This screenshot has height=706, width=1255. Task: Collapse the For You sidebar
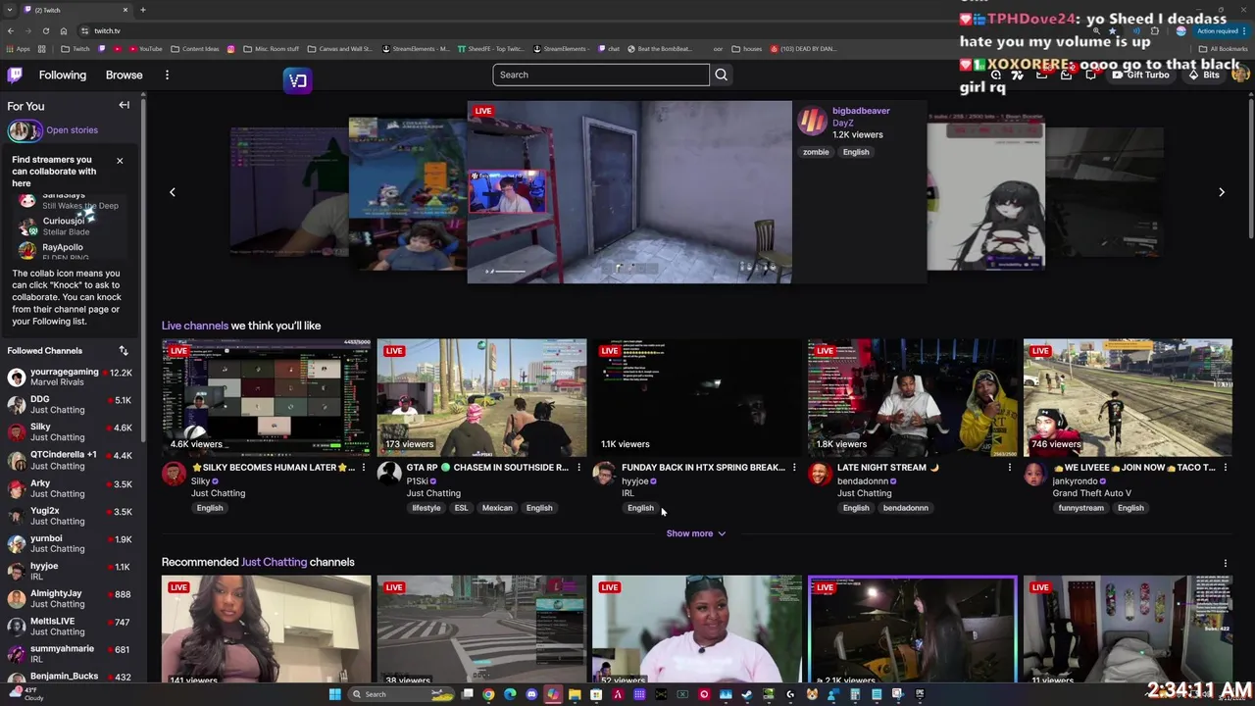pyautogui.click(x=125, y=105)
